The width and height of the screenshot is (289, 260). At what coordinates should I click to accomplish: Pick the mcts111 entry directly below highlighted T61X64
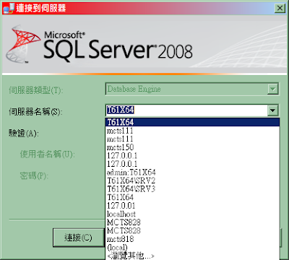[x=192, y=131]
